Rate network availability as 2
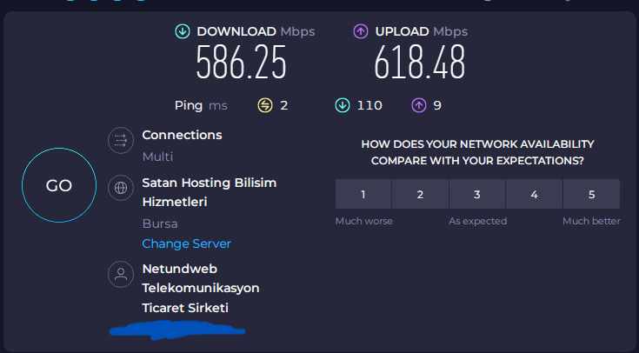 [420, 194]
